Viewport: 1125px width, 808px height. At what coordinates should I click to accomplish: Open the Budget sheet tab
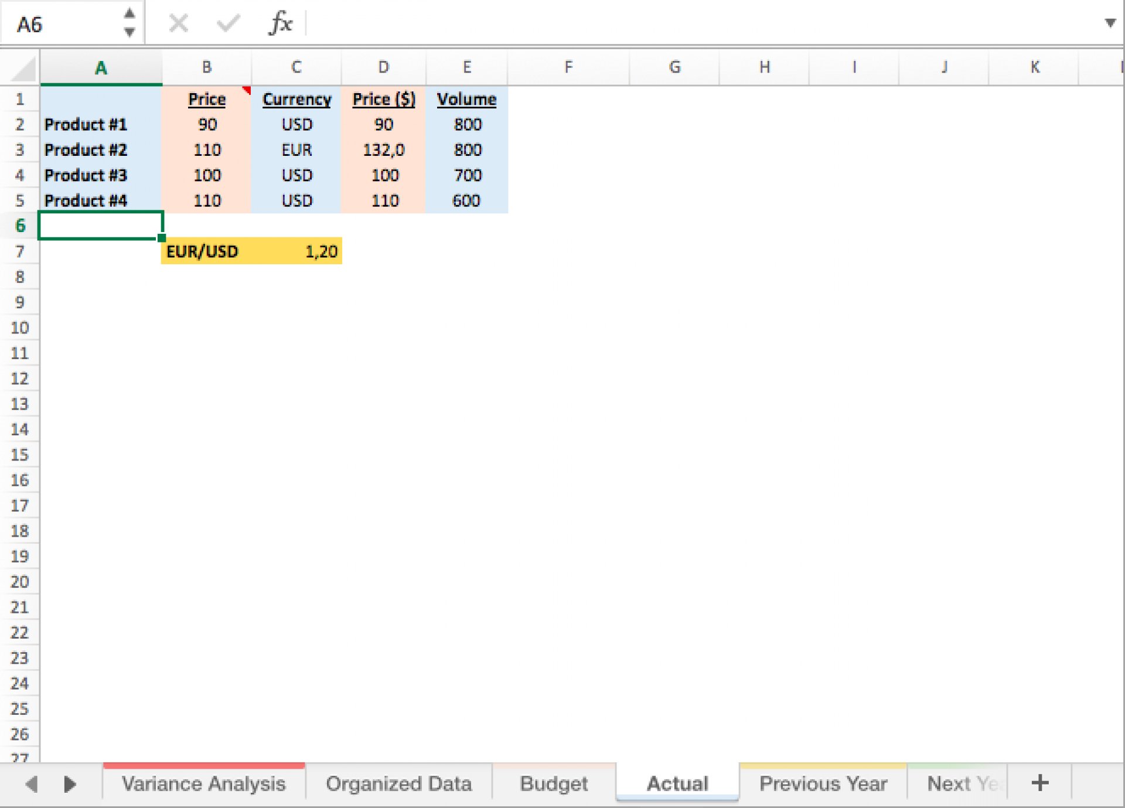(554, 783)
